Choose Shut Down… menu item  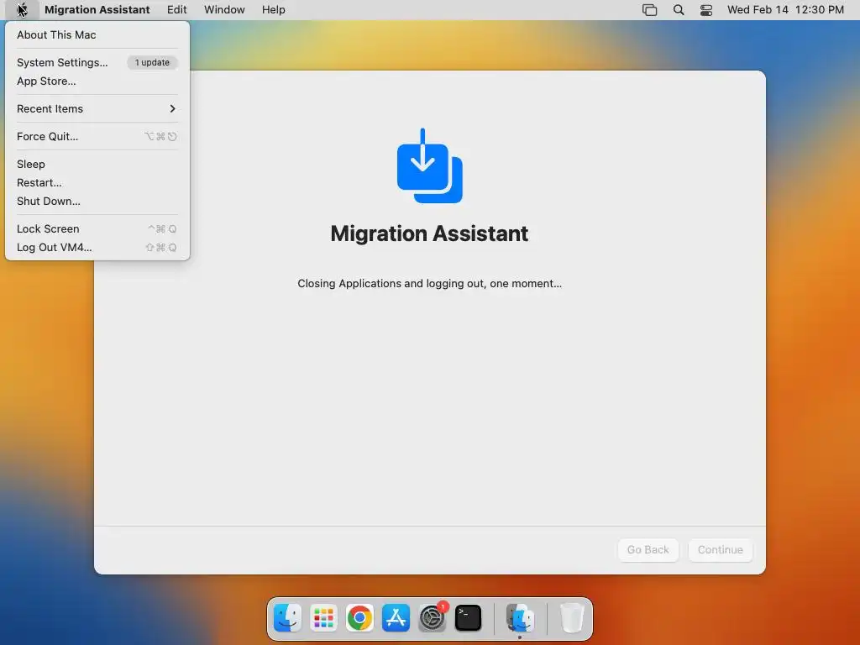pos(97,202)
